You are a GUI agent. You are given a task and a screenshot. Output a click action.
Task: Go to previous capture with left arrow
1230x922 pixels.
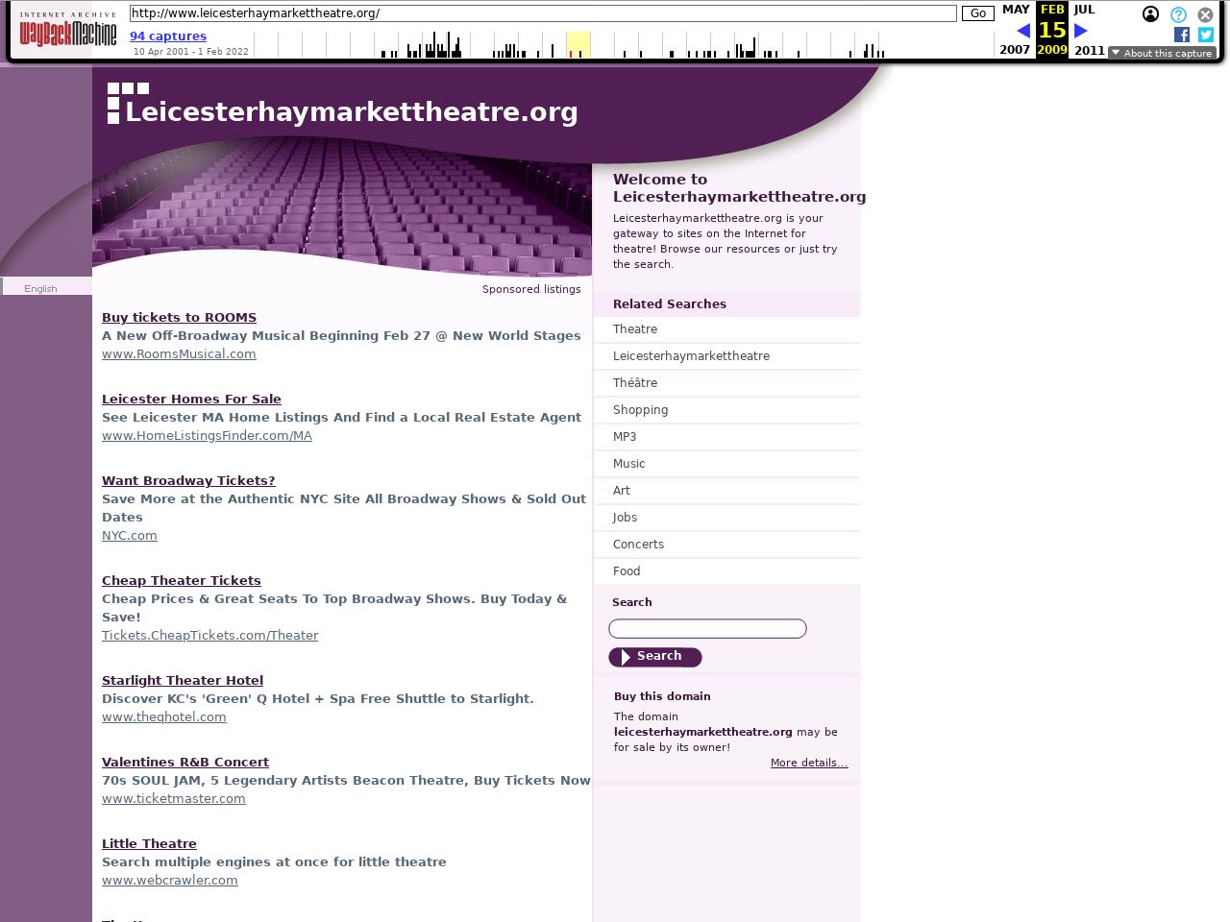click(1022, 31)
